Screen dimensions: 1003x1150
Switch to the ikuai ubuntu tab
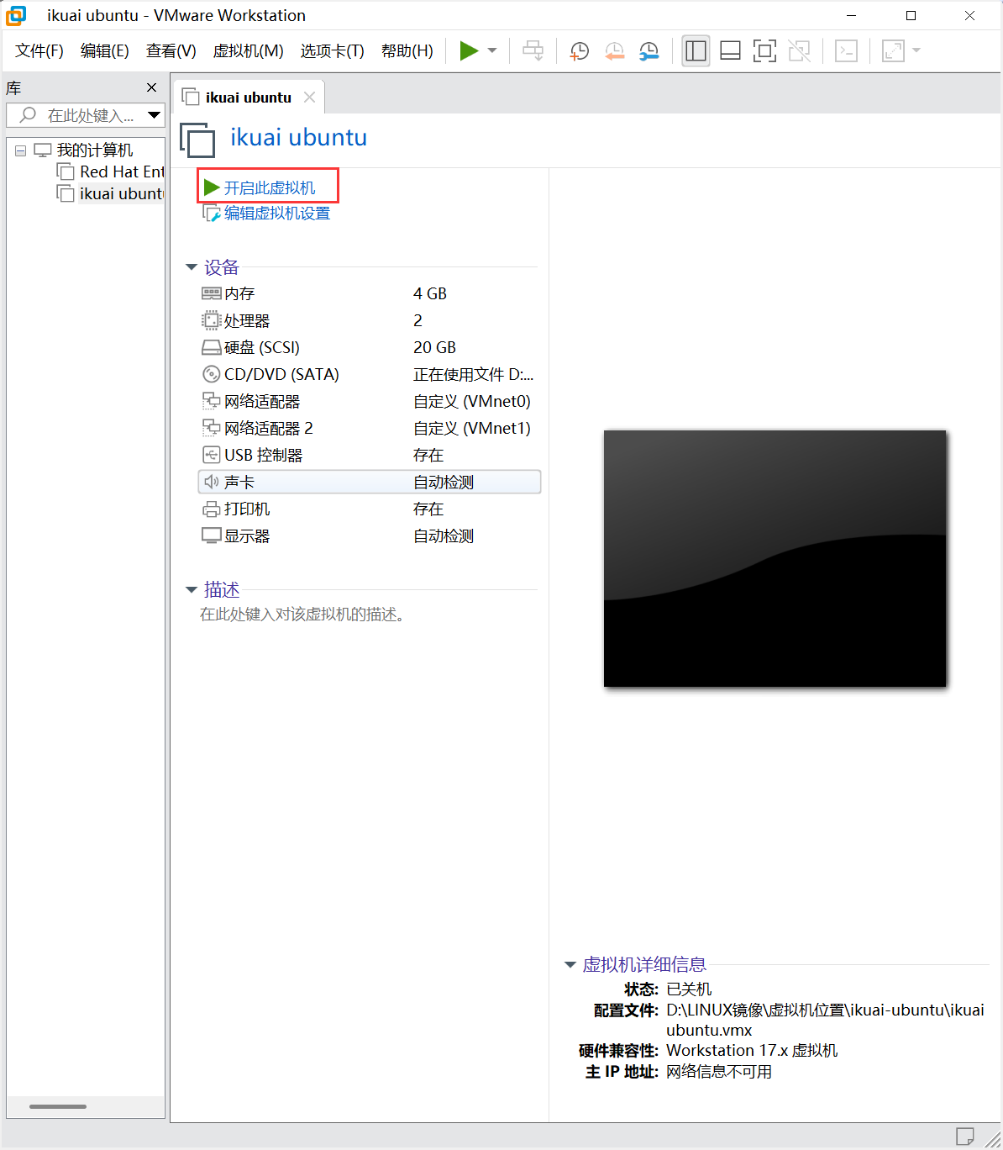coord(248,98)
